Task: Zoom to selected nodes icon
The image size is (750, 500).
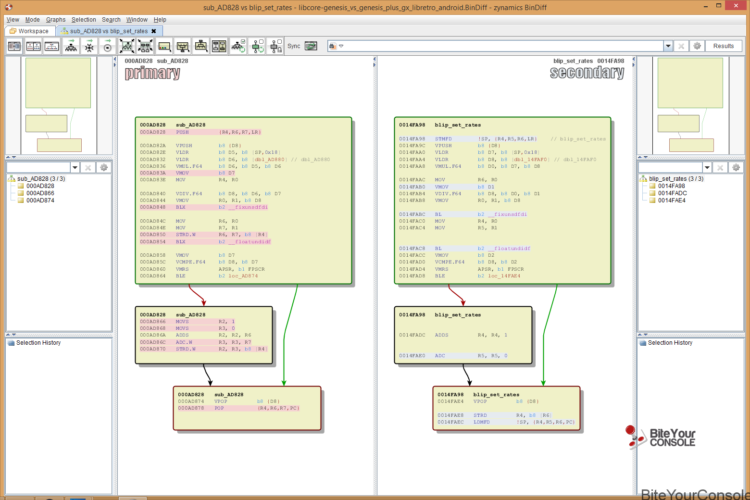Action: [145, 46]
